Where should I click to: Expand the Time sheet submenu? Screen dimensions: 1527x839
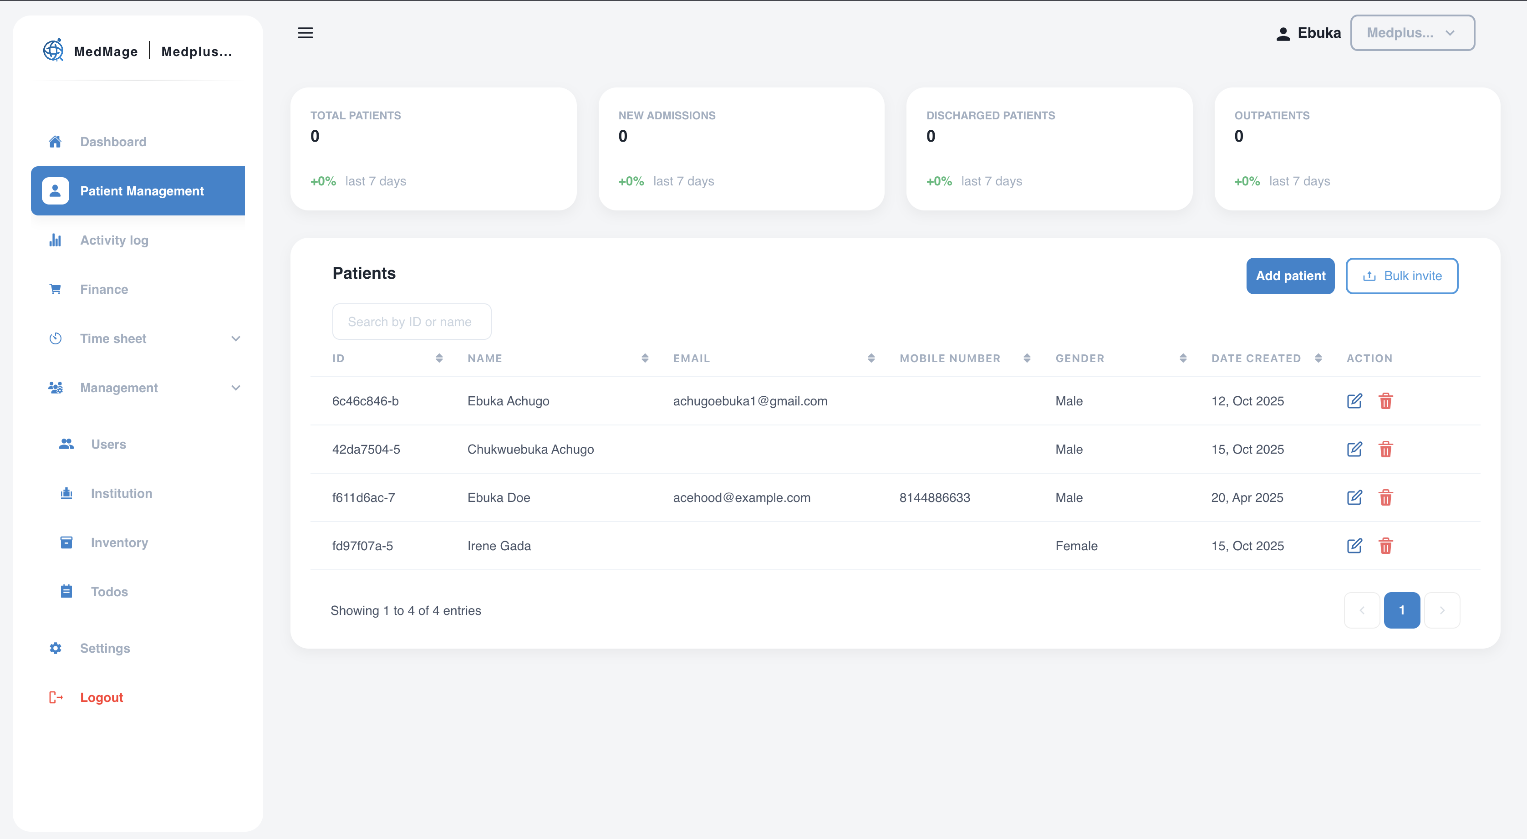tap(235, 338)
